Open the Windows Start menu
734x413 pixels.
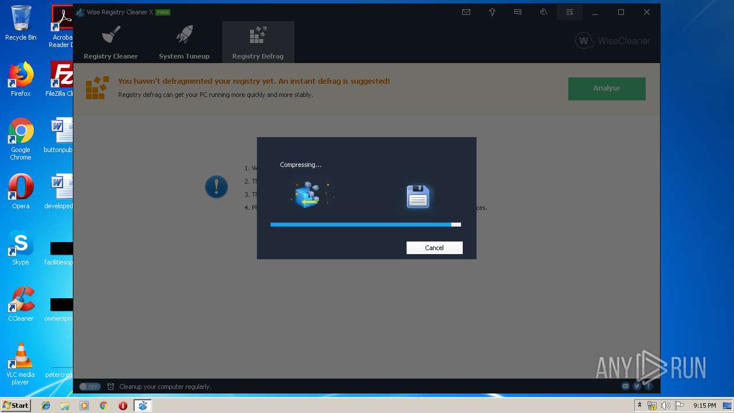[16, 406]
